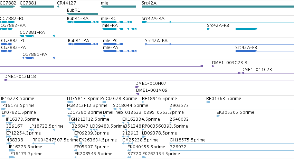Screen dimensions: 294x159
Task: Click the BubR1 gene bar
Action: coord(83,14)
